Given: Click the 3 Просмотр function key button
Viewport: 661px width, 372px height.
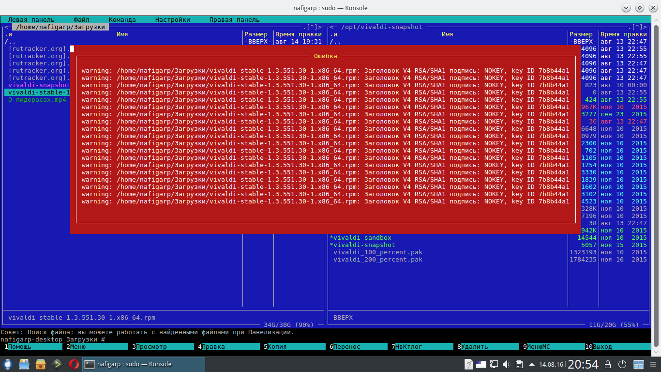Looking at the screenshot, I should coord(163,347).
